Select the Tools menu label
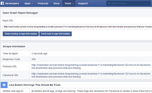 point(68,3)
